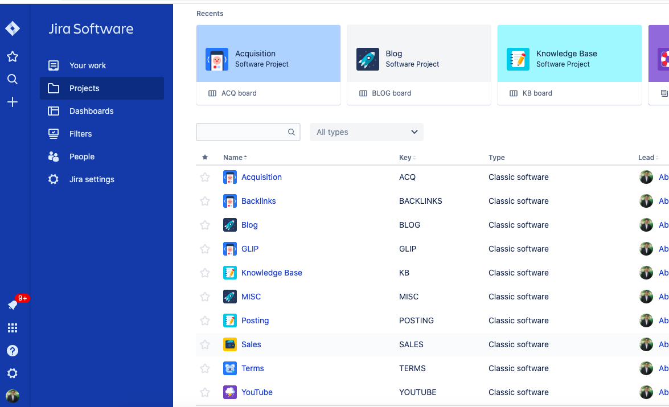Star the Backlinks project
The image size is (669, 407).
click(205, 201)
